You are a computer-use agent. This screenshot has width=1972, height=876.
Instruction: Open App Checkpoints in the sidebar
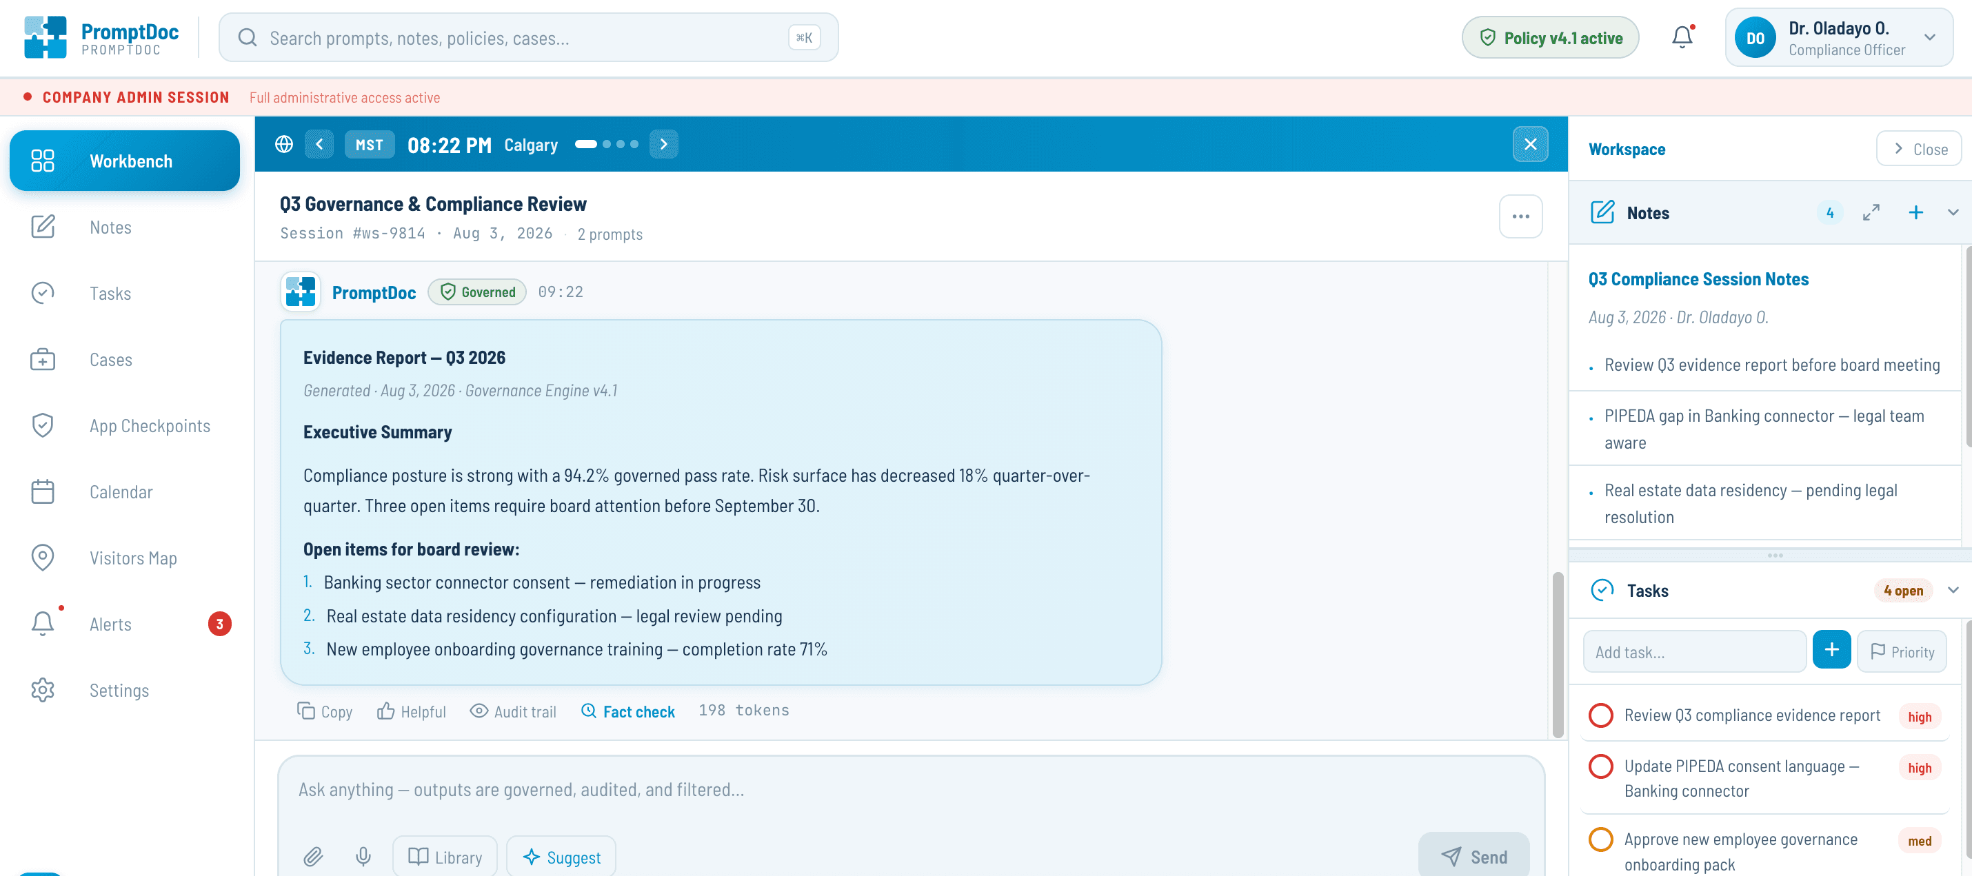tap(125, 425)
